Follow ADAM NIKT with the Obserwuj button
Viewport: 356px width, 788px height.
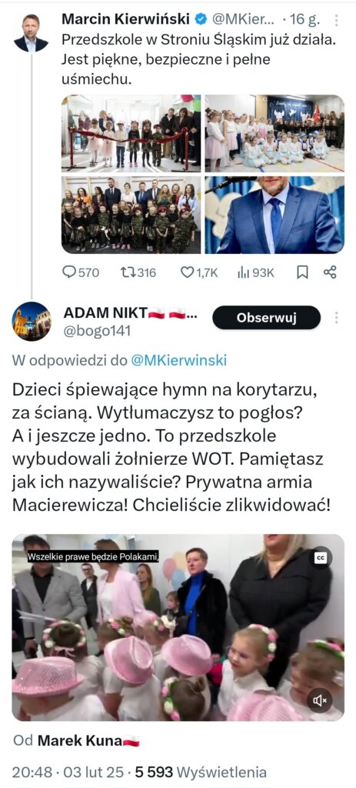266,318
